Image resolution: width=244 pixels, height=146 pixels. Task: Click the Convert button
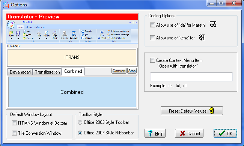[119, 71]
